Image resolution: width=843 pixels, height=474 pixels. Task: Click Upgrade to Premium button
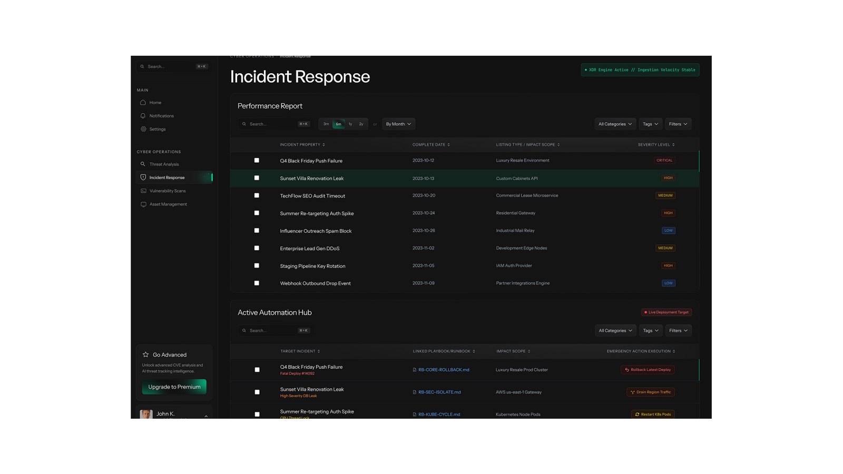(x=174, y=387)
